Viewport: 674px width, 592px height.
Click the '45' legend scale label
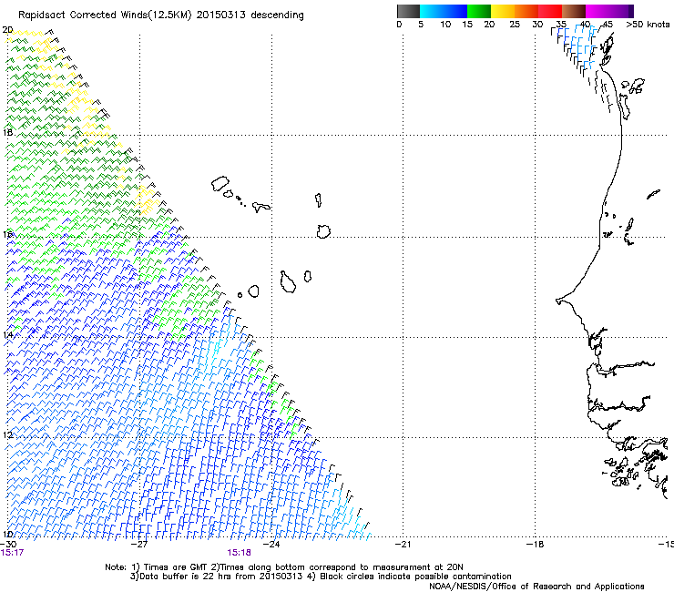click(607, 25)
